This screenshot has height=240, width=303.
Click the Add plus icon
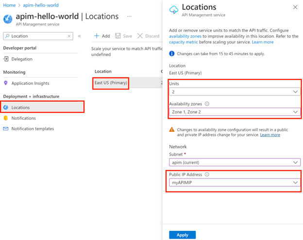[97, 36]
